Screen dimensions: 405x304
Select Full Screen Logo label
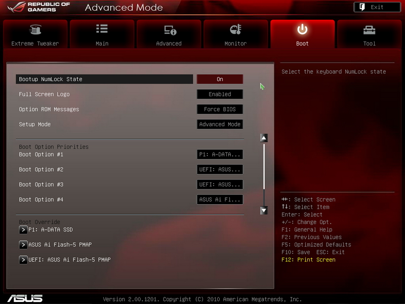pos(44,94)
